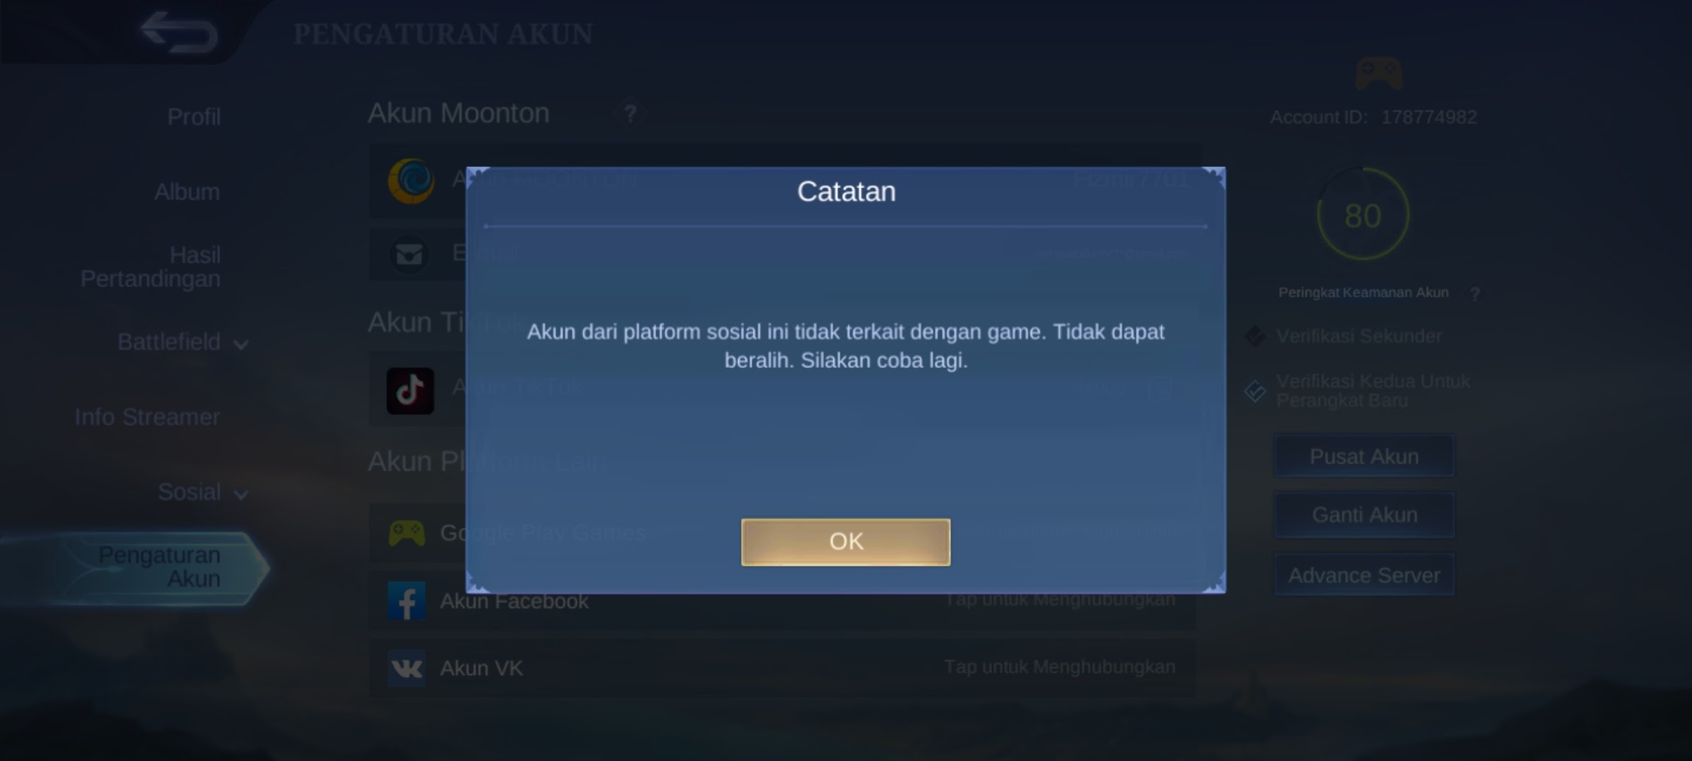This screenshot has height=761, width=1692.
Task: Open Profil tab in account settings
Action: coord(193,116)
